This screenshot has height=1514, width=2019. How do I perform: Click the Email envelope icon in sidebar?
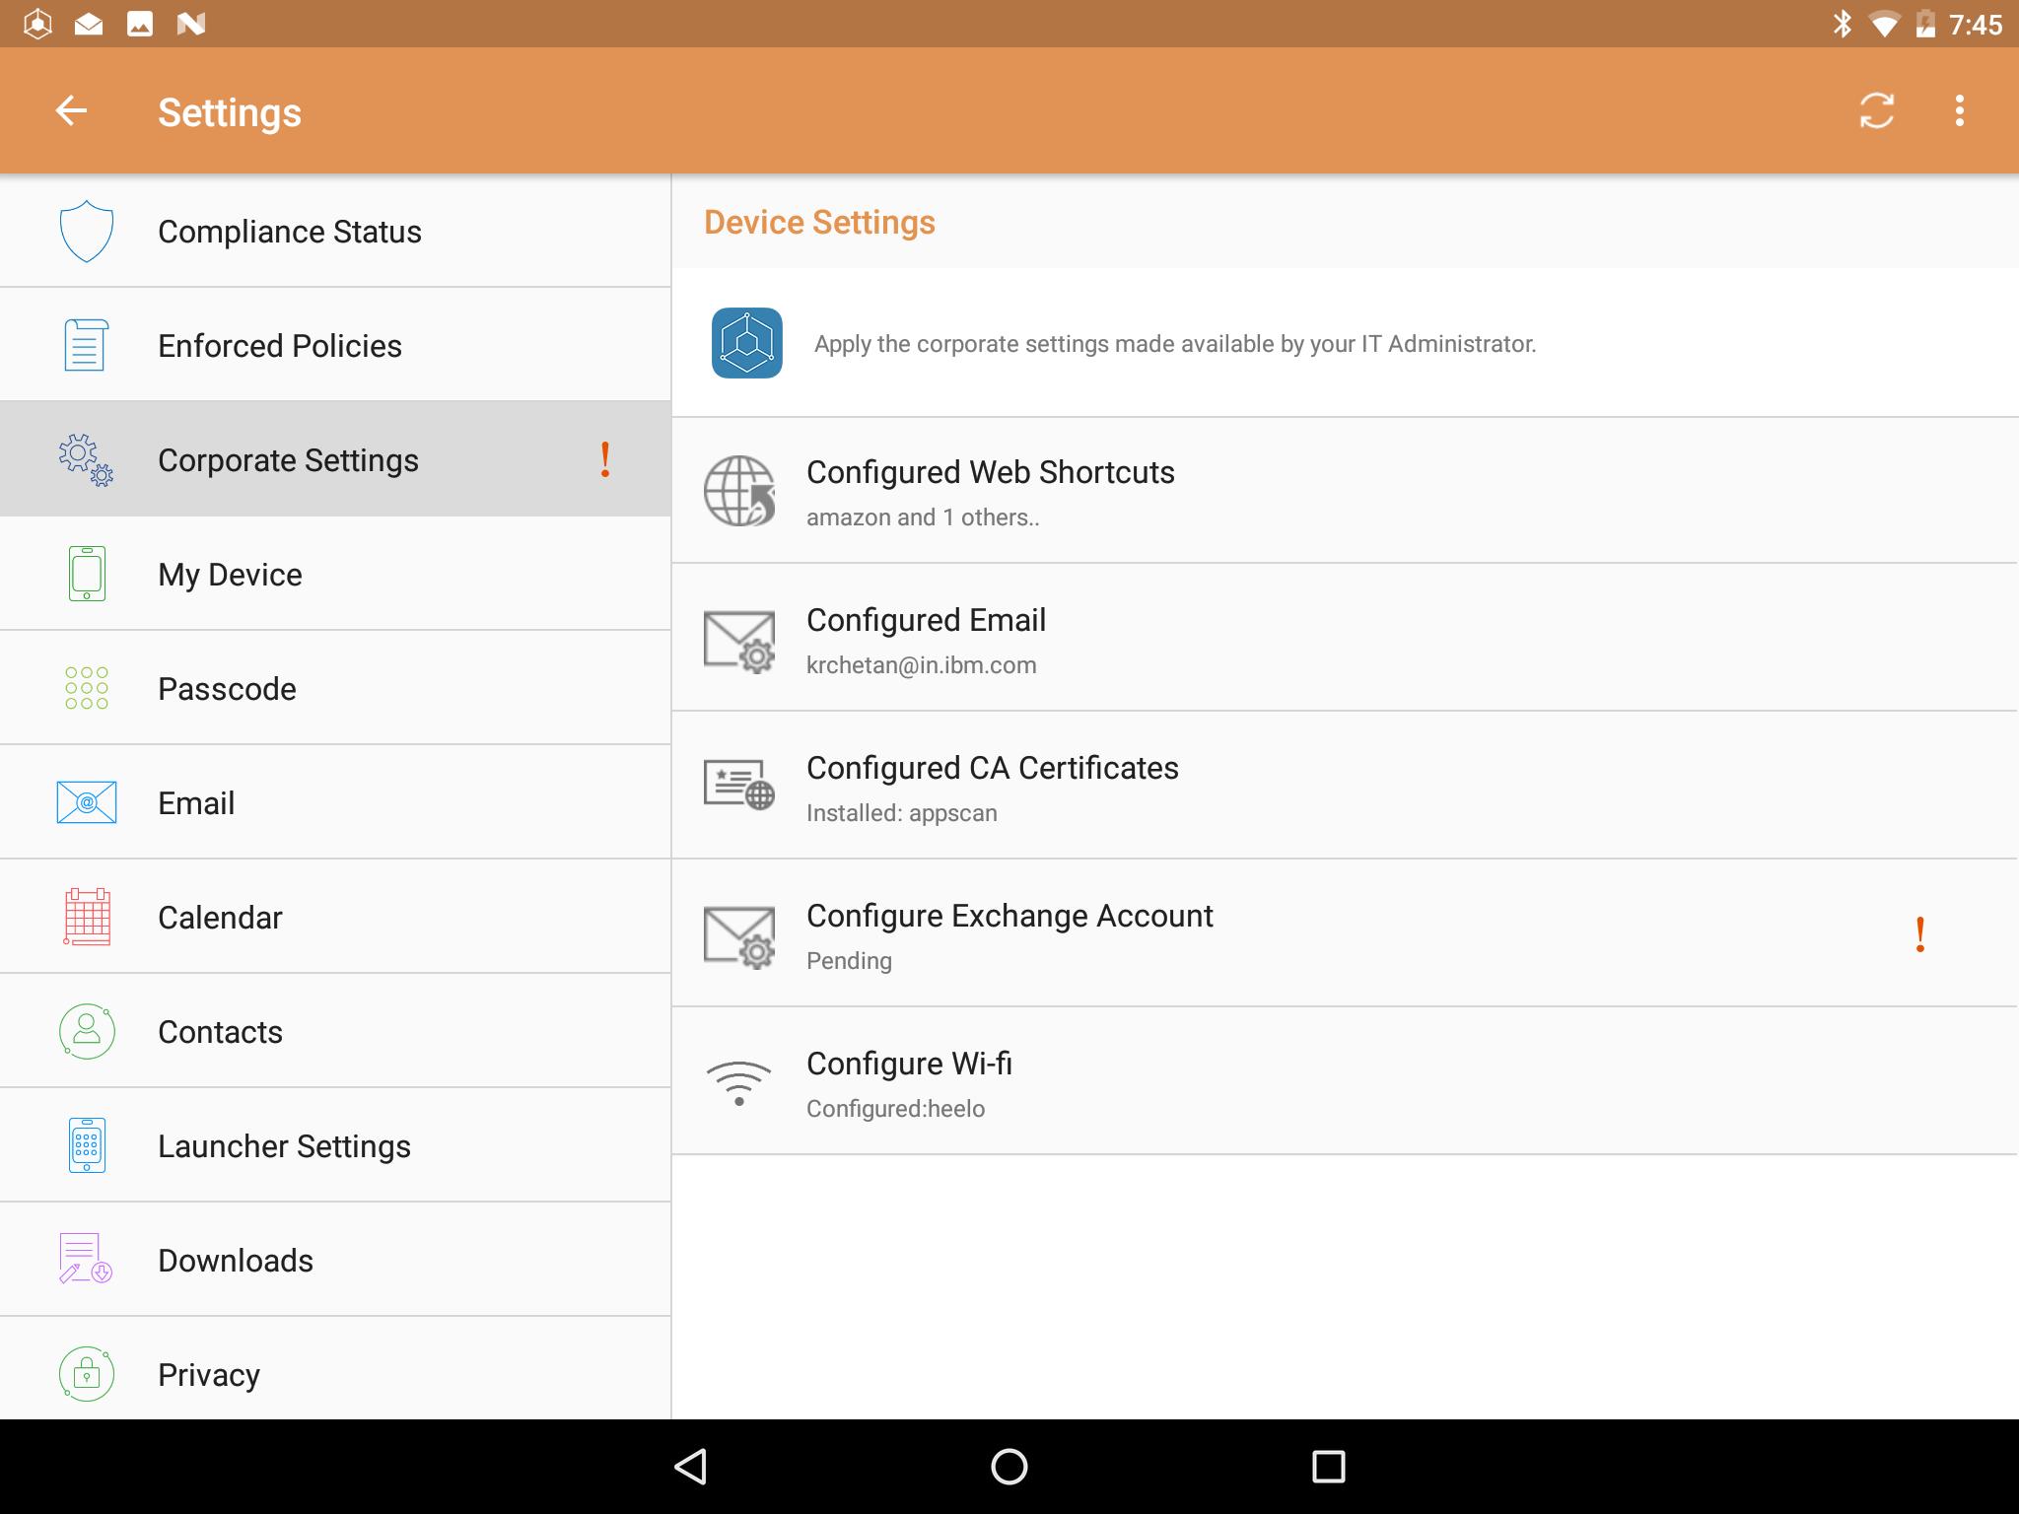tap(87, 802)
